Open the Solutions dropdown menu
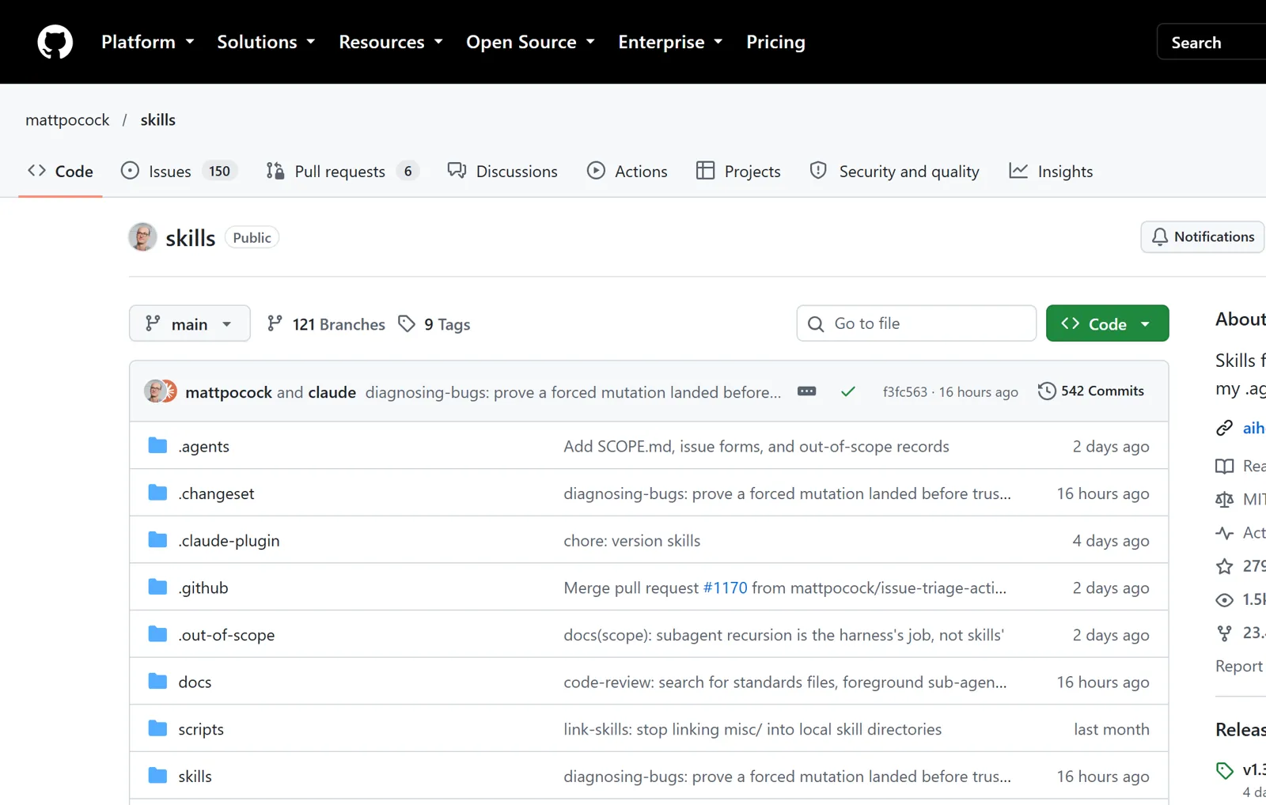Viewport: 1266px width, 805px height. pyautogui.click(x=267, y=42)
